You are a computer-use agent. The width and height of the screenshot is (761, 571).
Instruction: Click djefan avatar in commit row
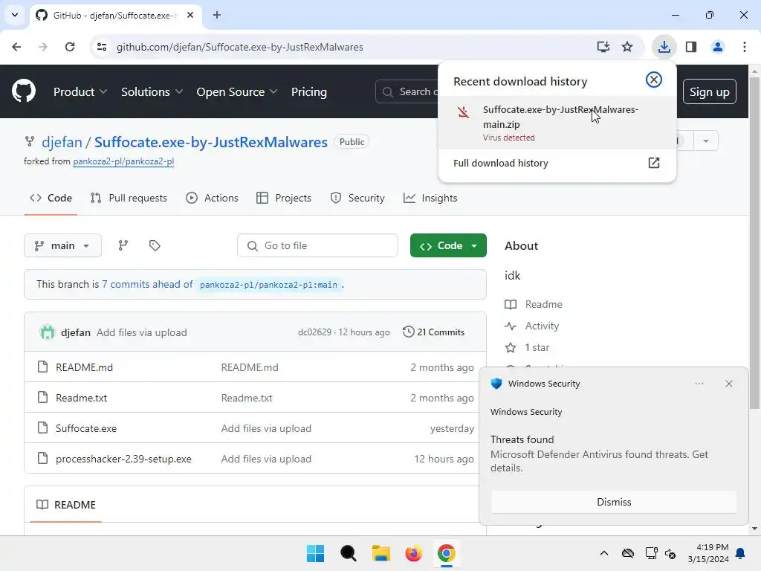(47, 332)
